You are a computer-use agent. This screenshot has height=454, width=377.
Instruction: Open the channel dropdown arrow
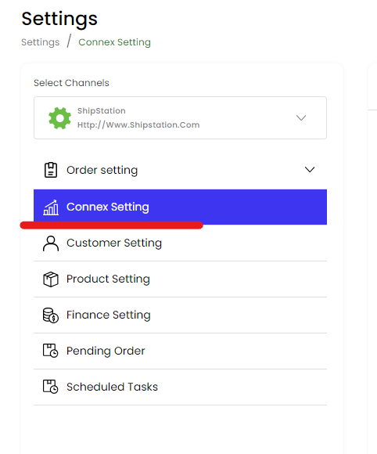301,118
